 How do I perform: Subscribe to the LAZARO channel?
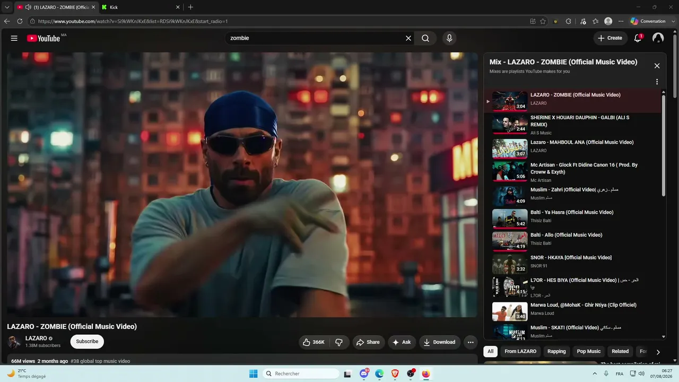pos(87,342)
